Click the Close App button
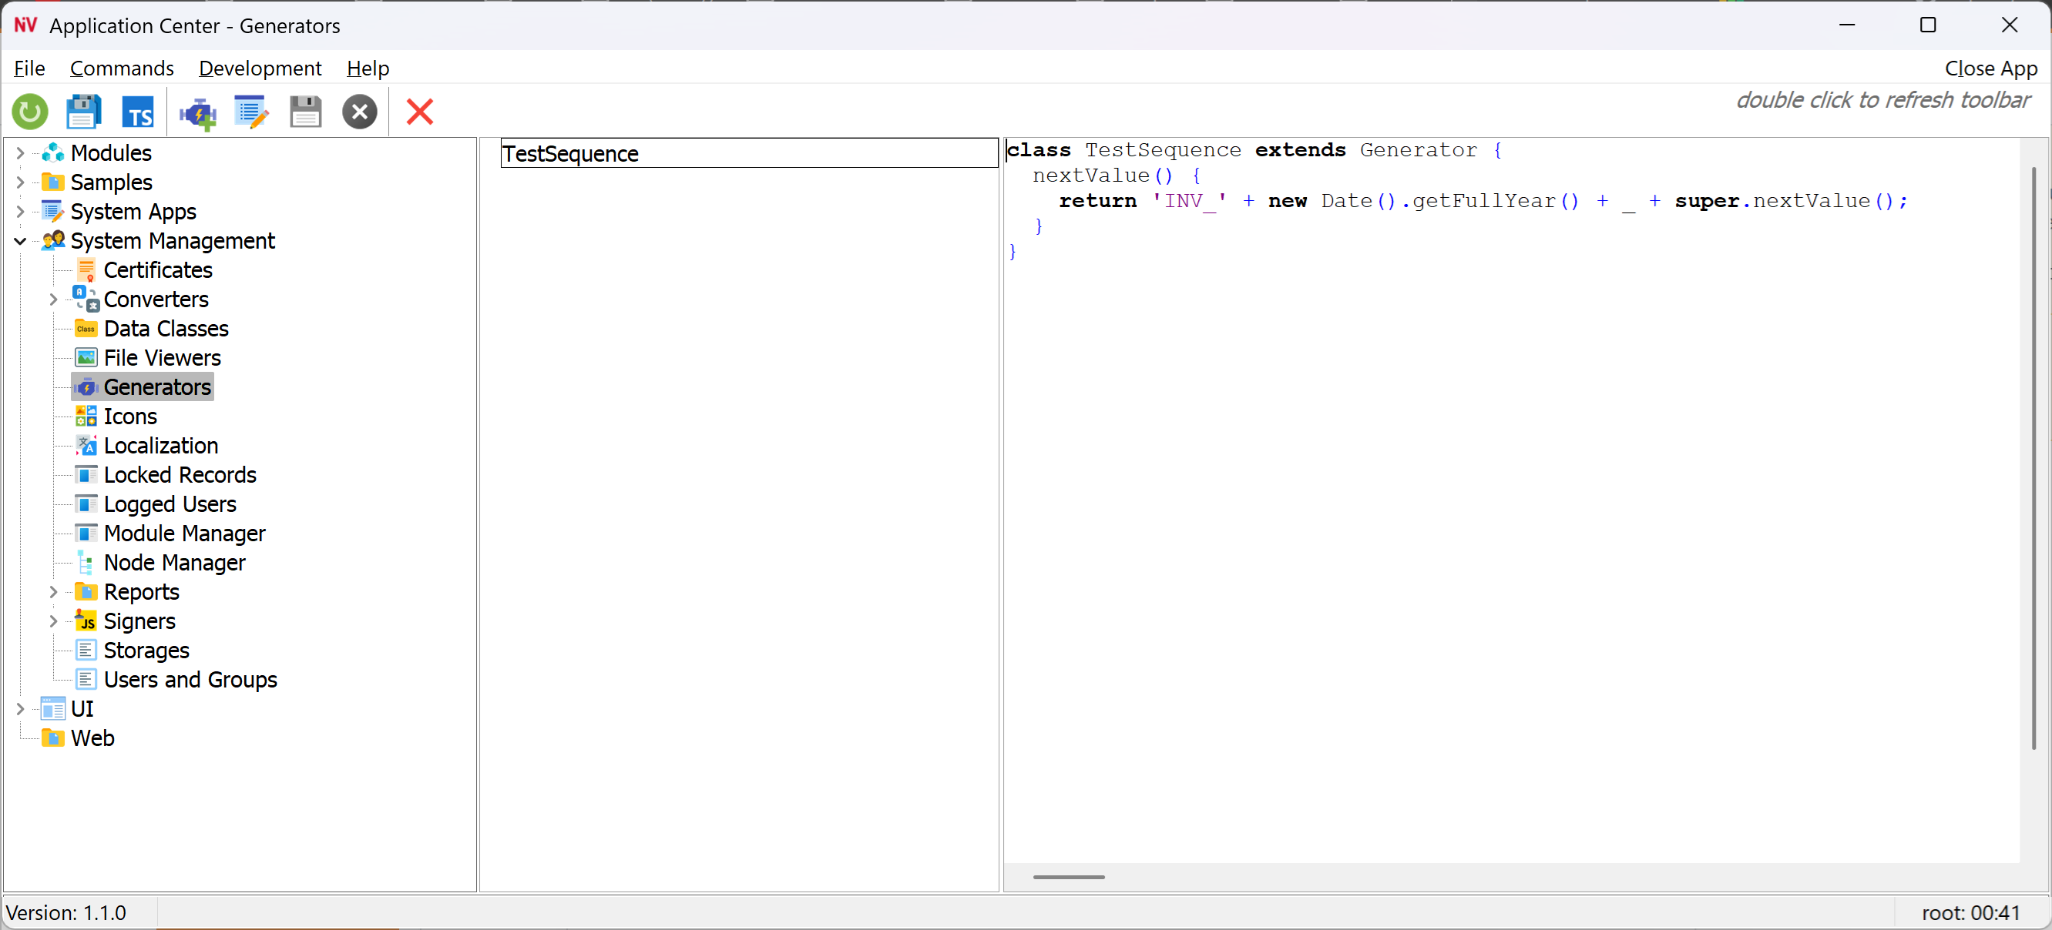The width and height of the screenshot is (2052, 930). [1990, 69]
